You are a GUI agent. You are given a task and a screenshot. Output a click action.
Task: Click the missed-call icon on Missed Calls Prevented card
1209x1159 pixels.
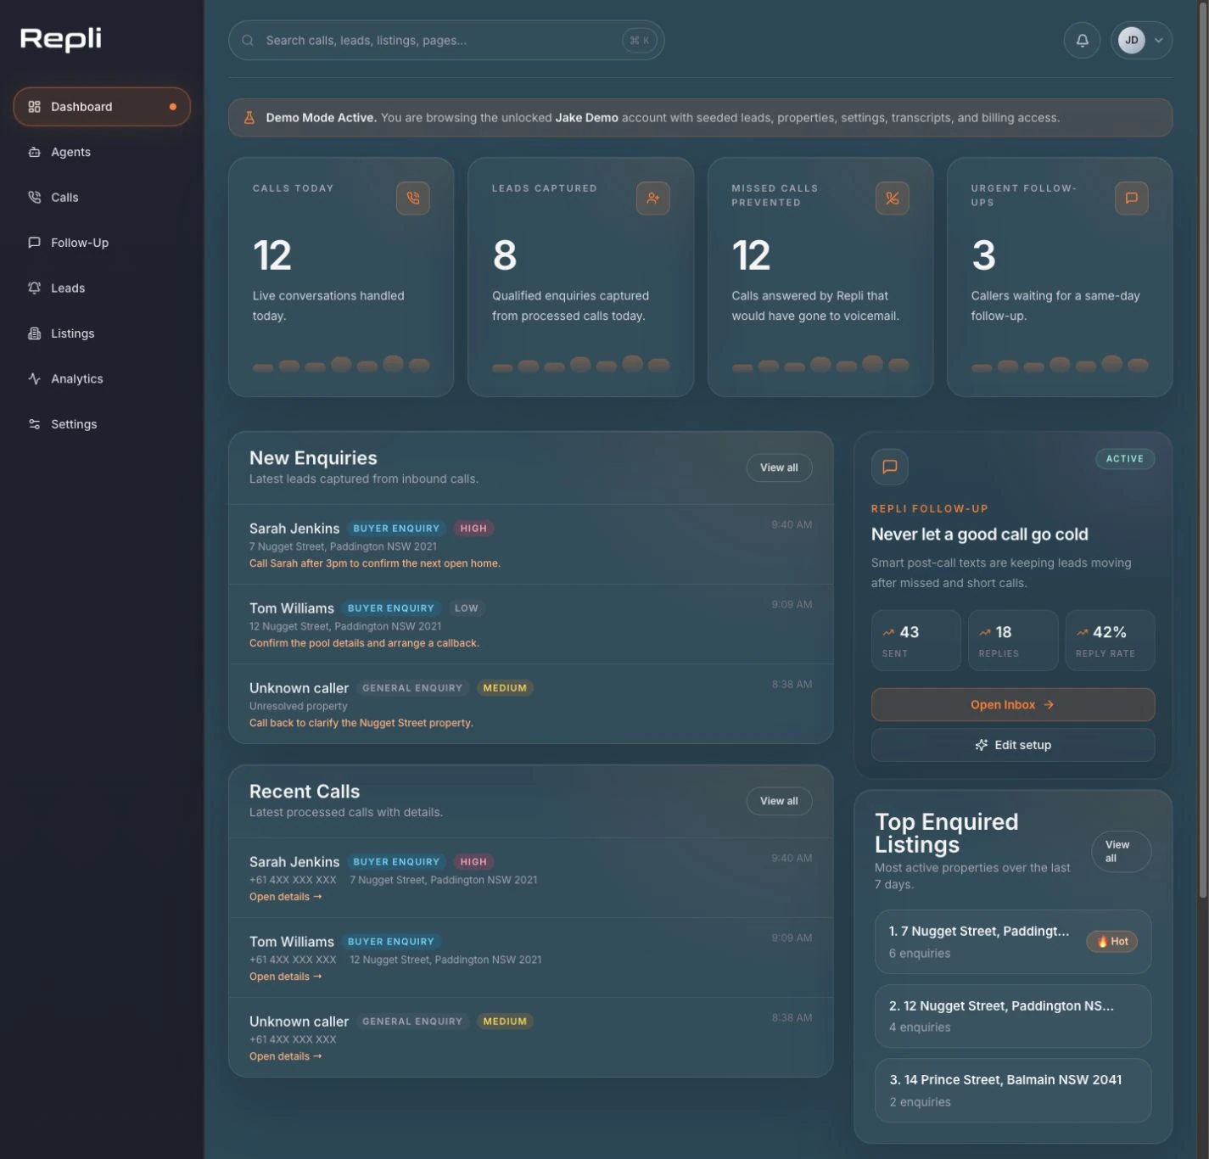click(x=892, y=198)
